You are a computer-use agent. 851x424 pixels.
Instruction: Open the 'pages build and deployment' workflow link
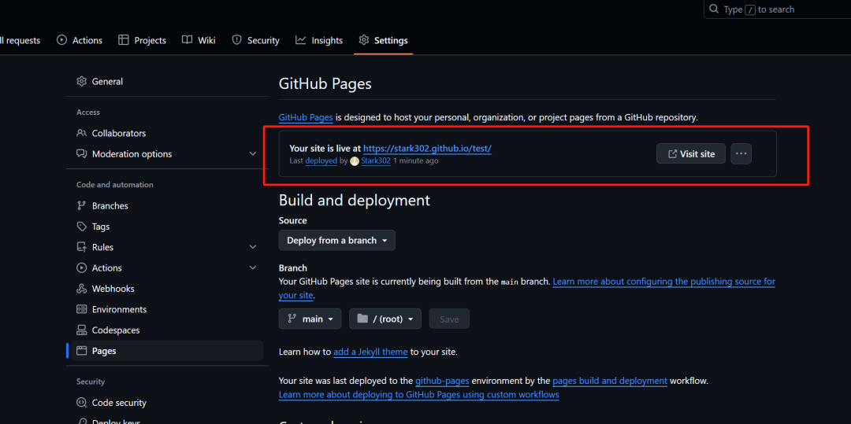click(610, 381)
